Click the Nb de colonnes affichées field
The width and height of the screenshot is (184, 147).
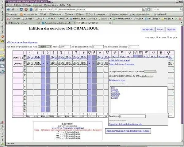(x=133, y=47)
